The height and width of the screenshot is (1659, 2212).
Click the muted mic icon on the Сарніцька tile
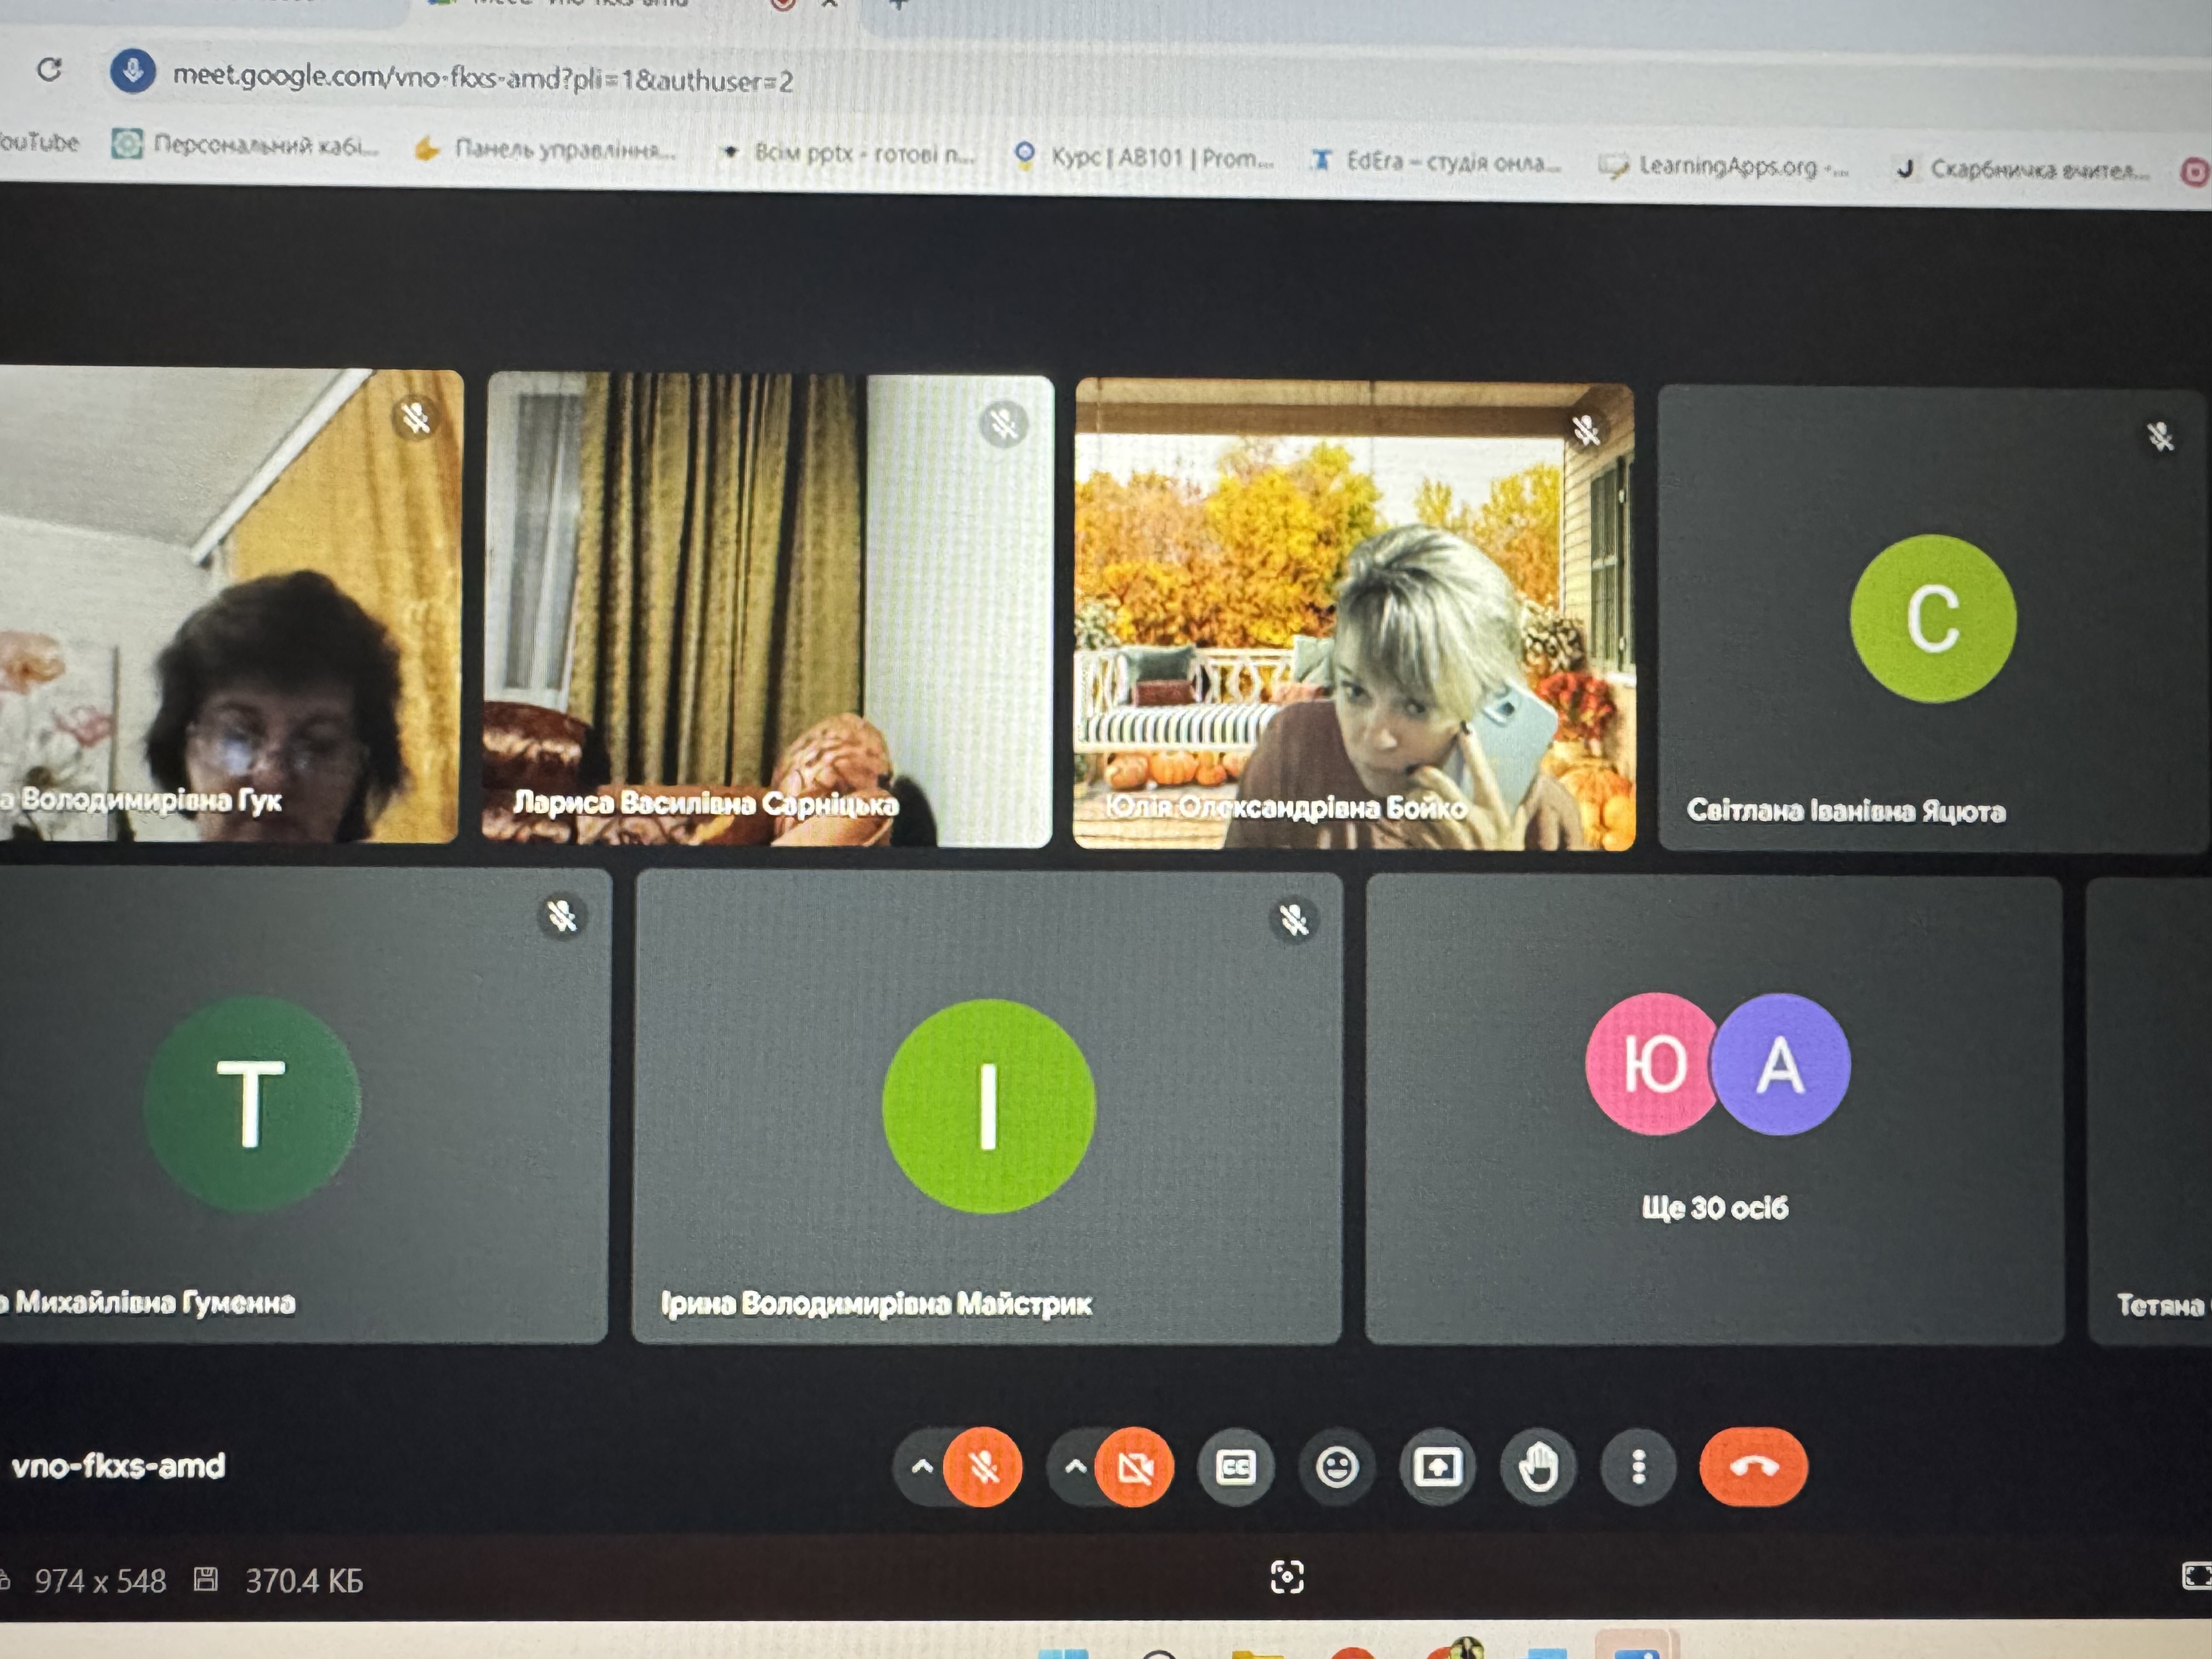pyautogui.click(x=1004, y=424)
